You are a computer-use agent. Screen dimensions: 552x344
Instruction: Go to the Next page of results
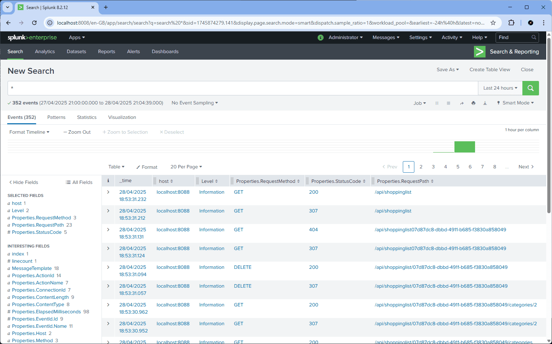pyautogui.click(x=526, y=167)
